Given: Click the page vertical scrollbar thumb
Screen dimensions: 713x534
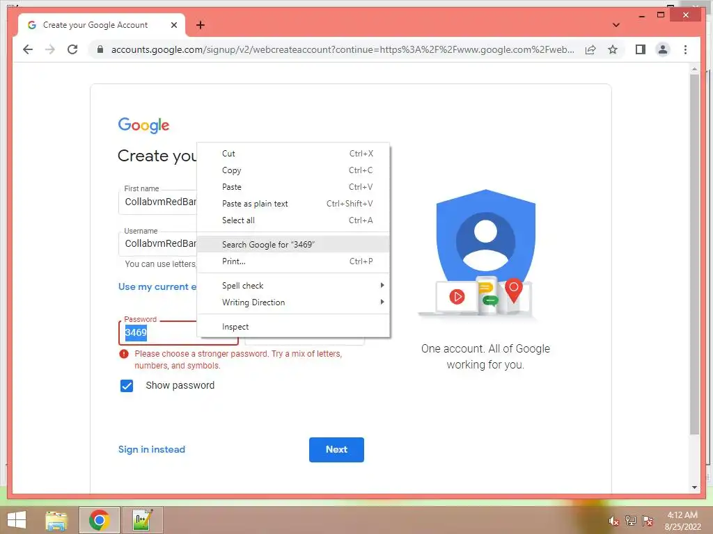Looking at the screenshot, I should [x=694, y=254].
